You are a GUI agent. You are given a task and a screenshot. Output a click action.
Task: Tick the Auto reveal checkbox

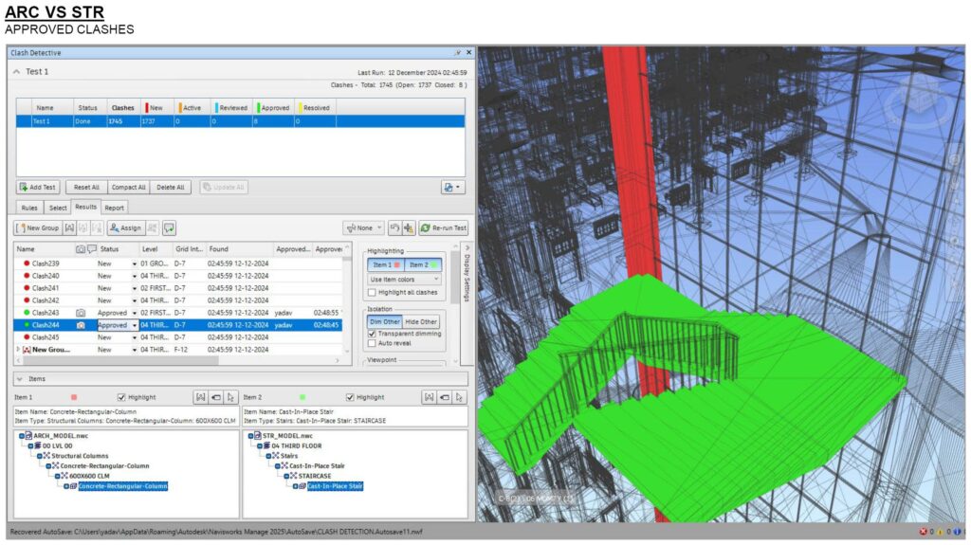[372, 344]
